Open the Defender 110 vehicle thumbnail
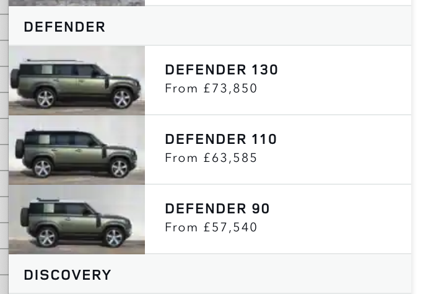The height and width of the screenshot is (294, 436). 77,149
